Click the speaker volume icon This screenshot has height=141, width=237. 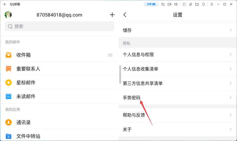coord(176,4)
